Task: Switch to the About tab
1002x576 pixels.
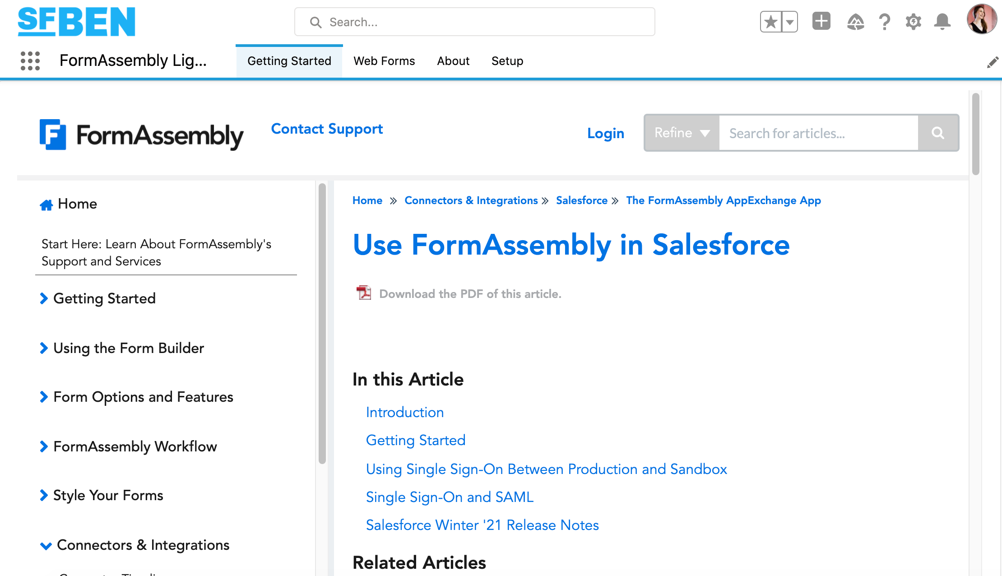Action: (453, 61)
